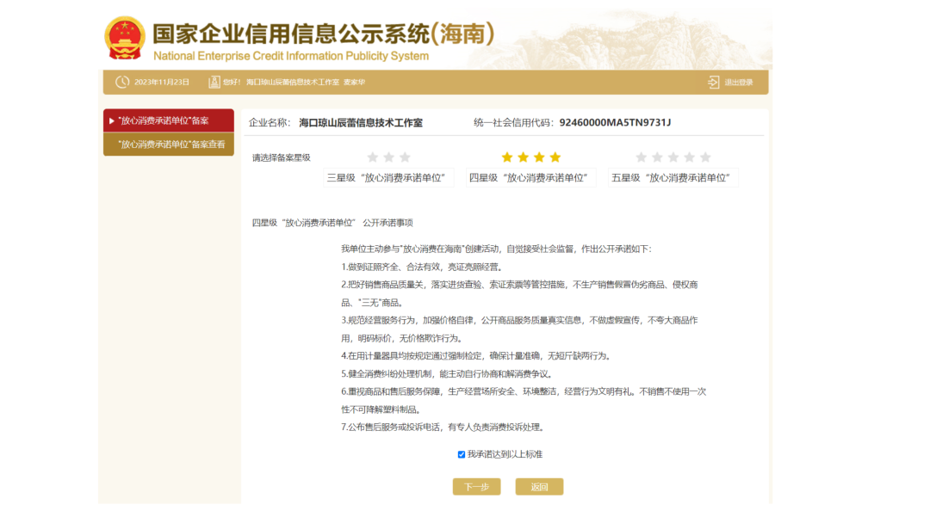The height and width of the screenshot is (523, 930).
Task: Click username text 麦家华
Action: point(354,83)
